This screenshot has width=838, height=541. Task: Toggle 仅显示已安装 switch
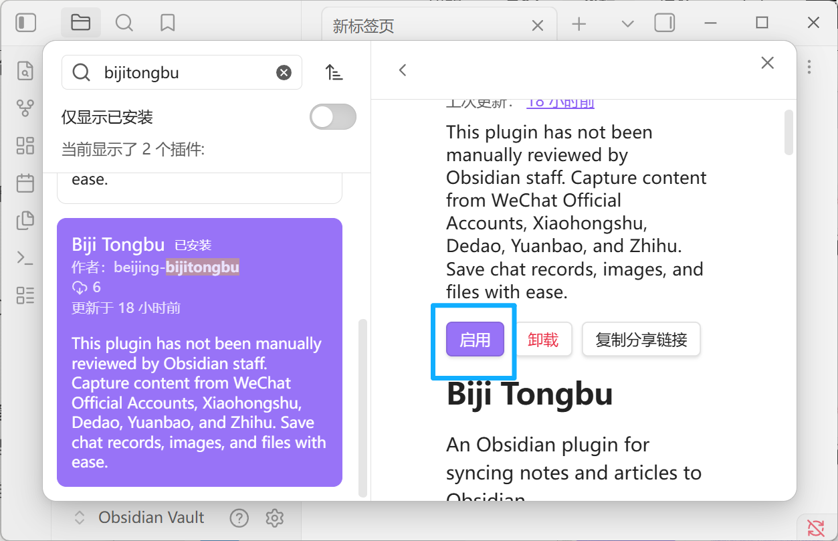[x=333, y=117]
